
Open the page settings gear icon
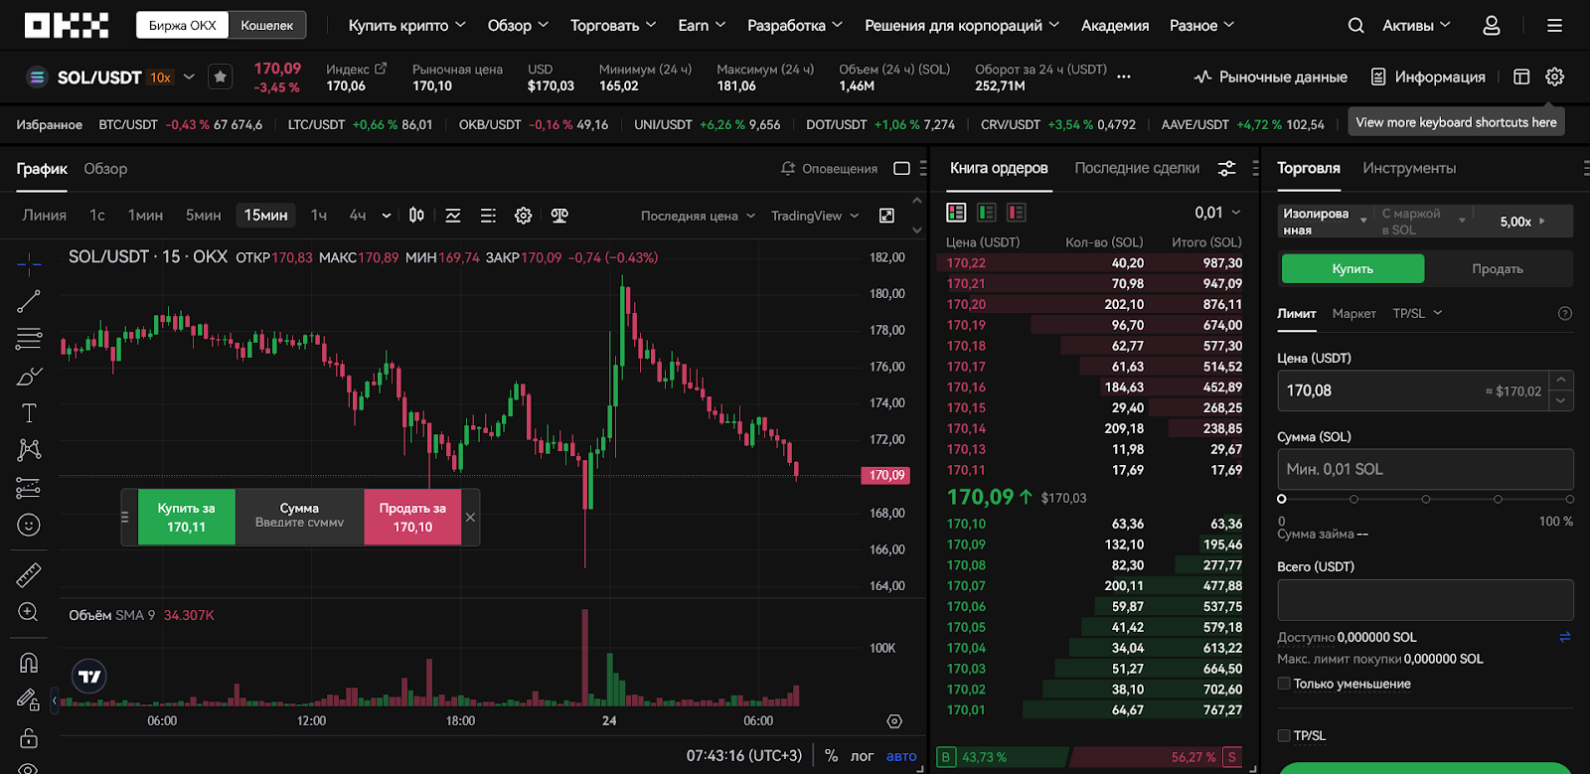click(x=1555, y=77)
